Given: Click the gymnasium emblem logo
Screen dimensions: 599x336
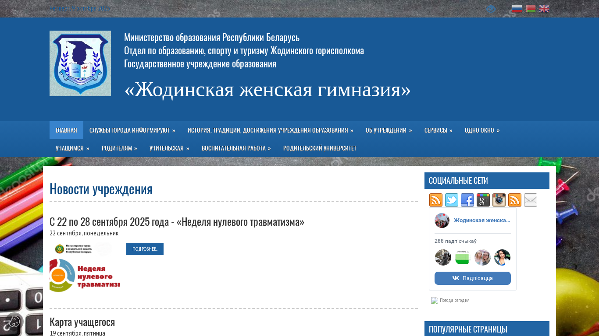Looking at the screenshot, I should pos(80,63).
